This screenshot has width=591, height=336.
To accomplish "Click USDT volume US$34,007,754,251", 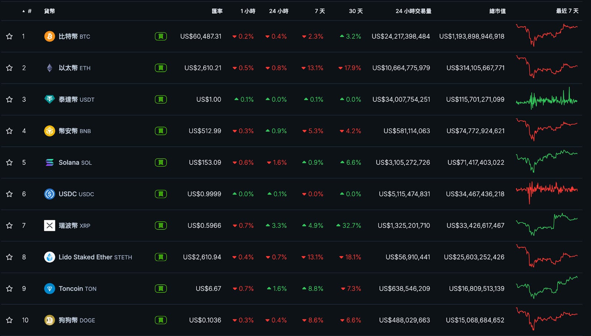I will (401, 100).
